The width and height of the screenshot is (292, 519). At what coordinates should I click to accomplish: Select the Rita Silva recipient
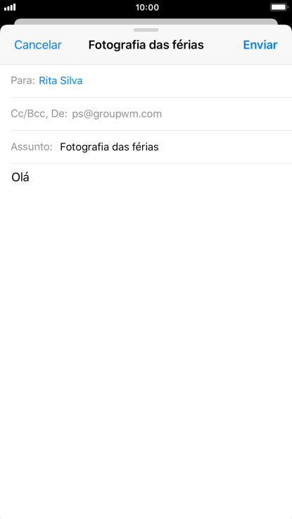[x=61, y=81]
